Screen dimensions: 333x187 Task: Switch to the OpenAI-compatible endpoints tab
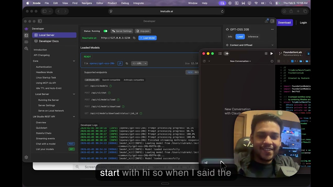(111, 80)
